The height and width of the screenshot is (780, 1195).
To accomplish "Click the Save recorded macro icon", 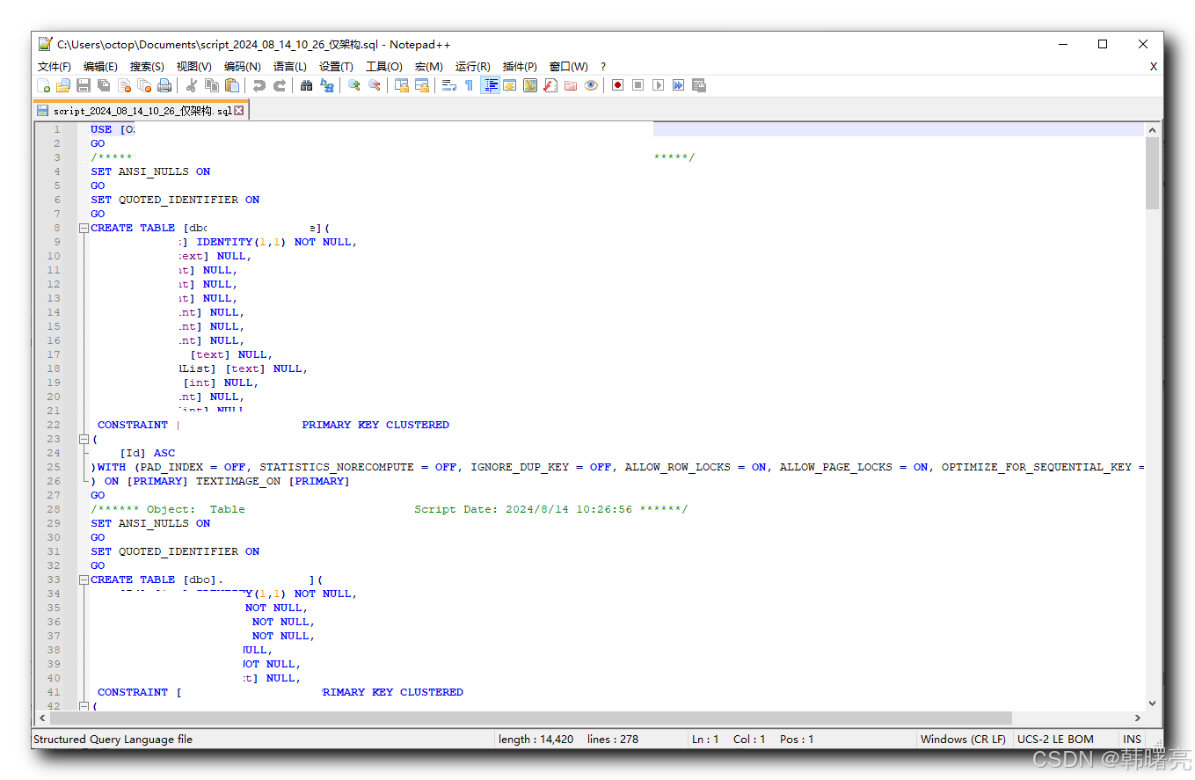I will point(698,85).
